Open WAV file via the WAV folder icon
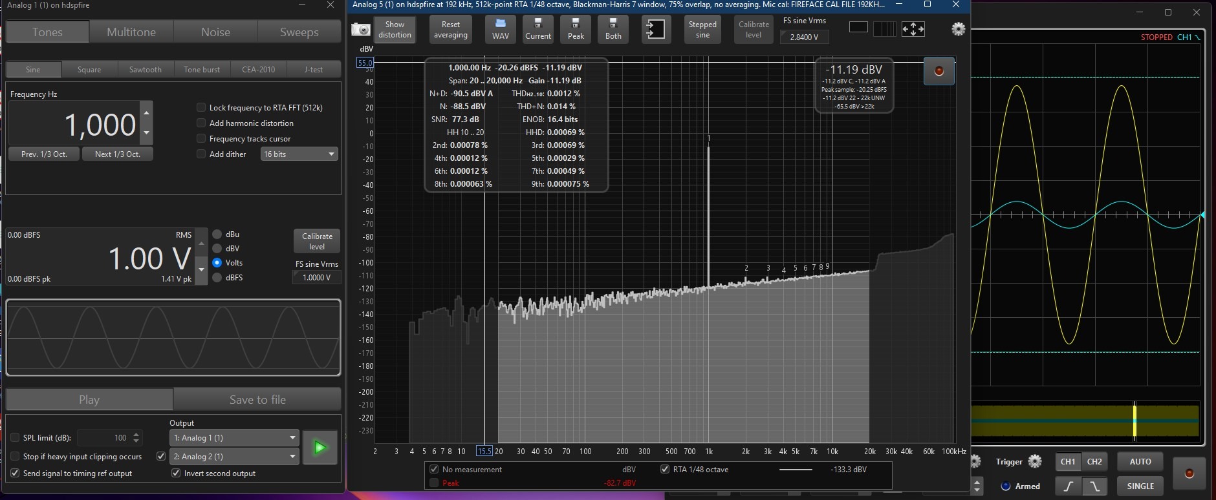This screenshot has height=500, width=1216. pyautogui.click(x=500, y=29)
